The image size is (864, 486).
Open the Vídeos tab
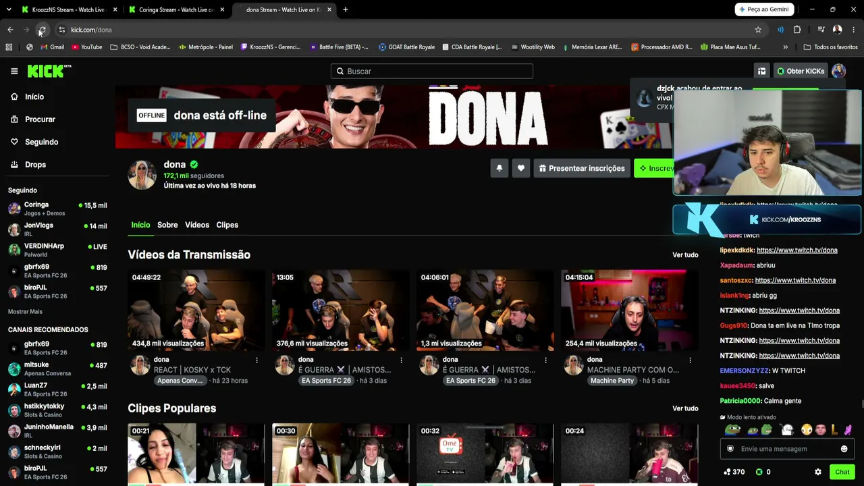(197, 225)
